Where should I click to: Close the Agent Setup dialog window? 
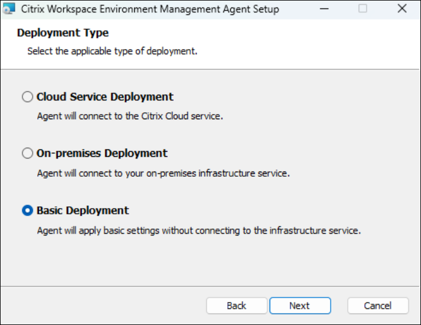point(400,9)
